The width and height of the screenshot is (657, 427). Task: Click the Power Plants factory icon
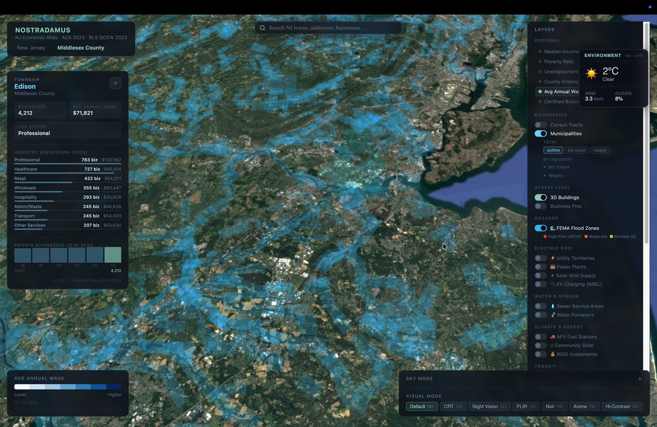tap(553, 267)
